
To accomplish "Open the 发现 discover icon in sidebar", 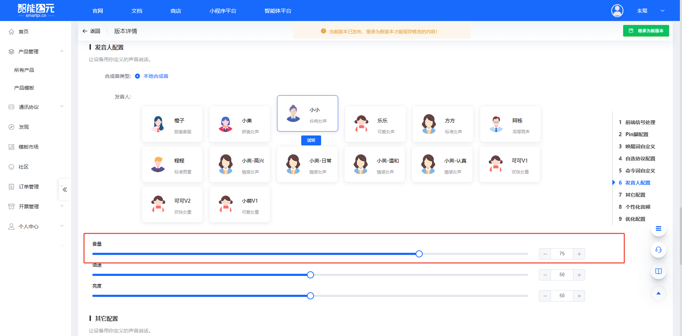I will [11, 127].
